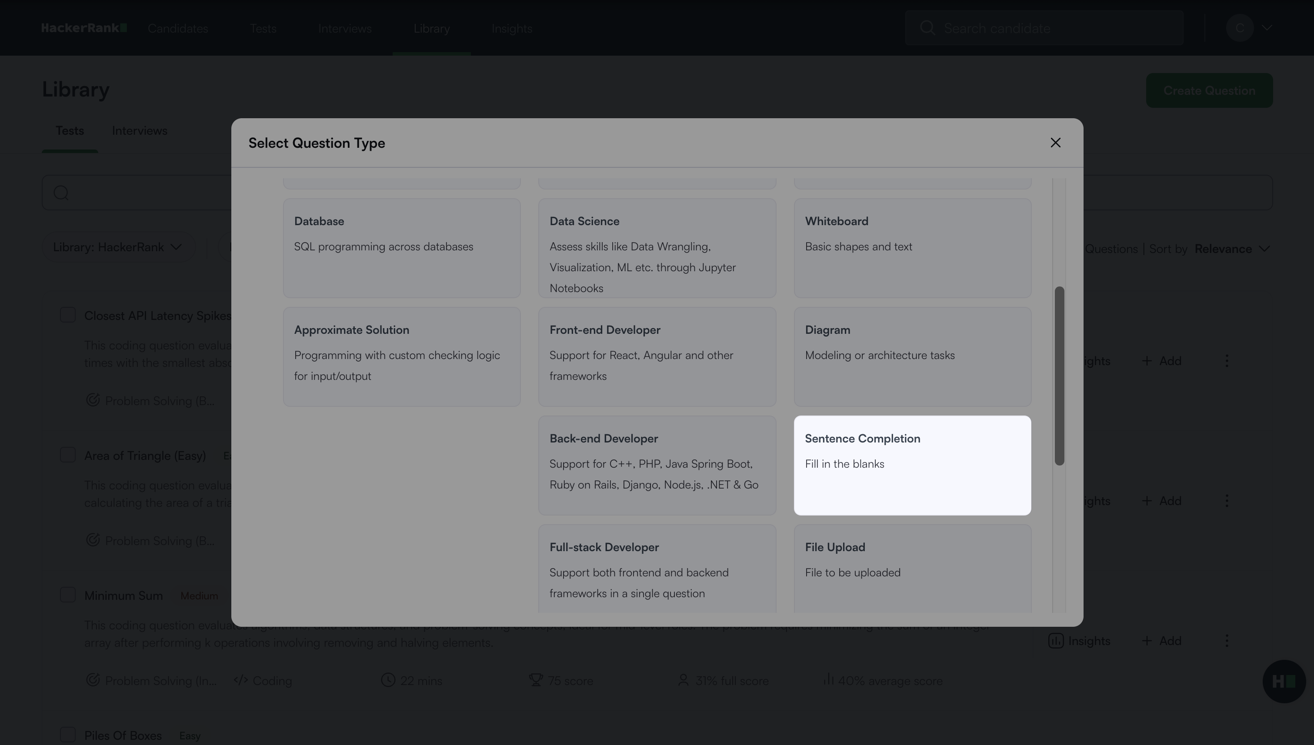Check the Area of Triangle checkbox
1314x745 pixels.
[67, 455]
